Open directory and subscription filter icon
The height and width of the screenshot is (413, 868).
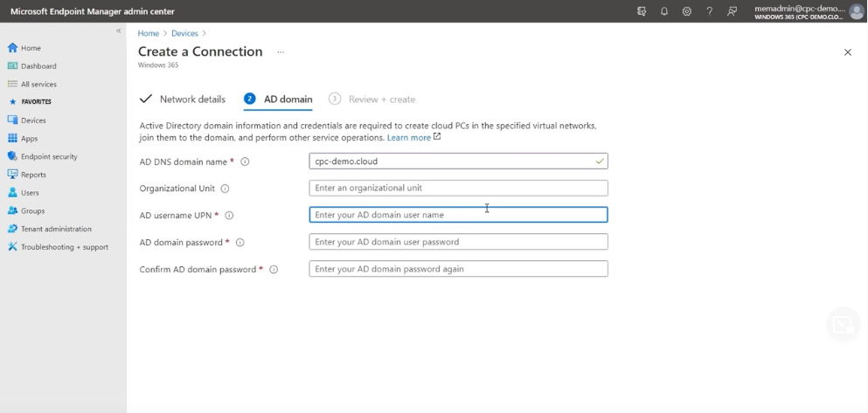tap(642, 11)
